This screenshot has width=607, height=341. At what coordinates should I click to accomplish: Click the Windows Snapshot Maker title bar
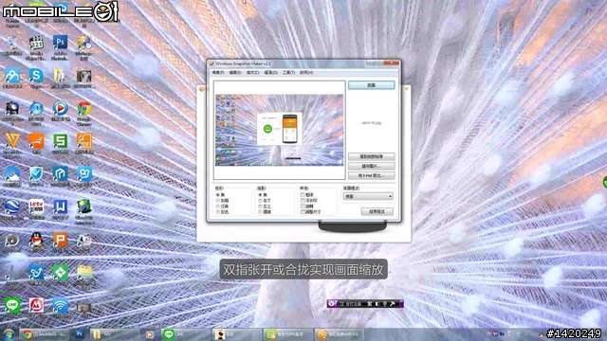click(x=286, y=63)
